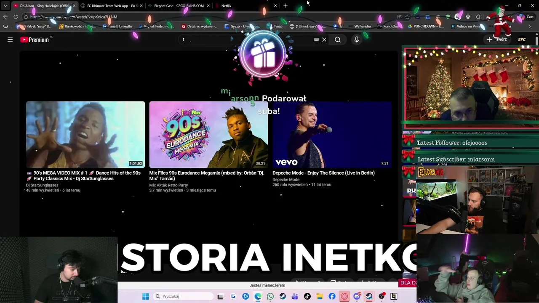Open the dark icon with red notification dot
This screenshot has width=539, height=303.
pos(382,296)
